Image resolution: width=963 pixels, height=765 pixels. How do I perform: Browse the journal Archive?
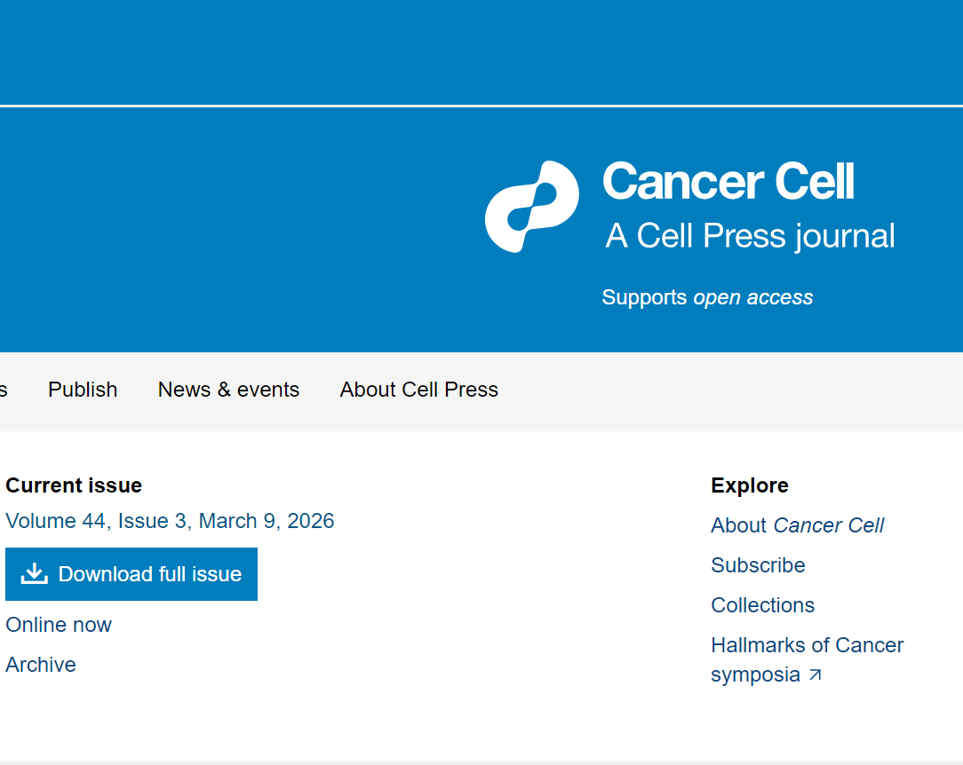pos(40,665)
